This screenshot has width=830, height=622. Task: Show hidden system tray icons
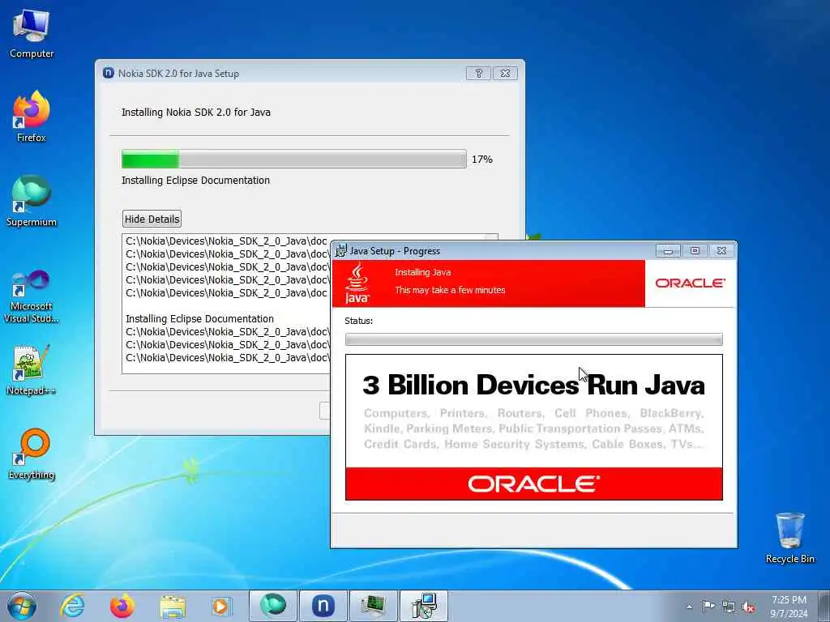click(x=689, y=607)
